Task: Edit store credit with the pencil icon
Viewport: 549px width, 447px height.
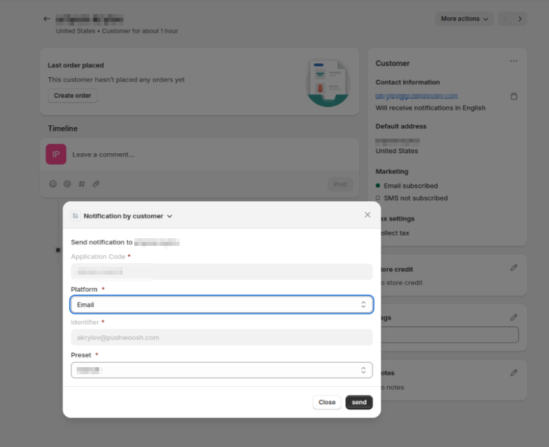Action: (x=514, y=268)
